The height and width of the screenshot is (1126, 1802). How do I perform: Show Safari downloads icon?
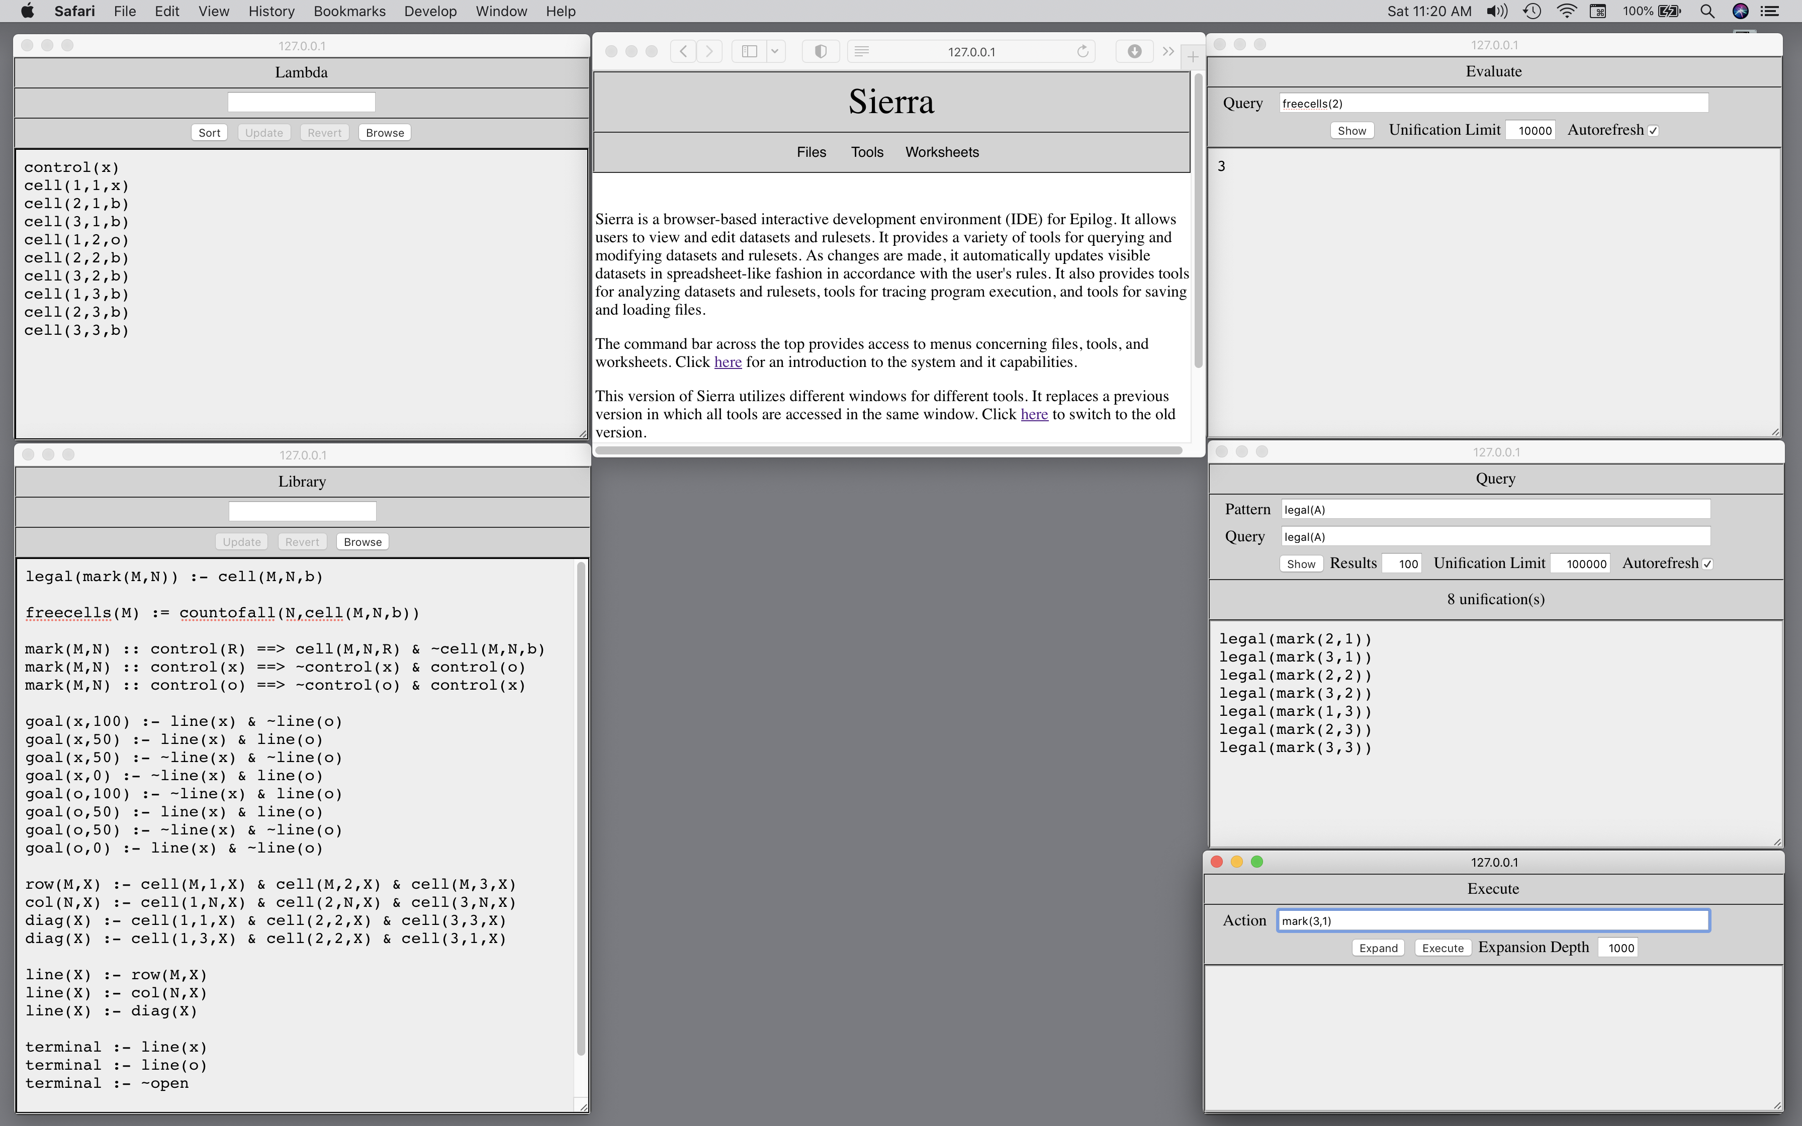[x=1134, y=51]
